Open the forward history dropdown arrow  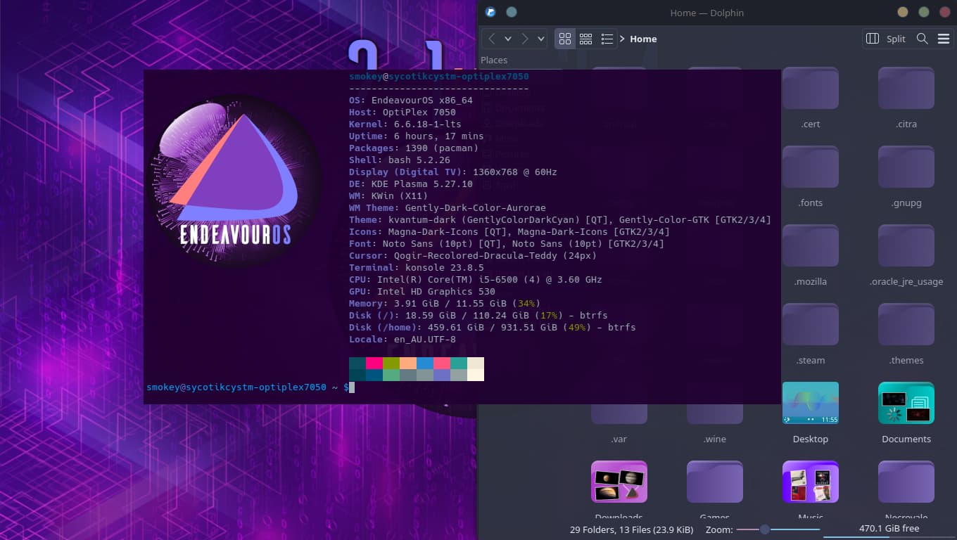(540, 39)
